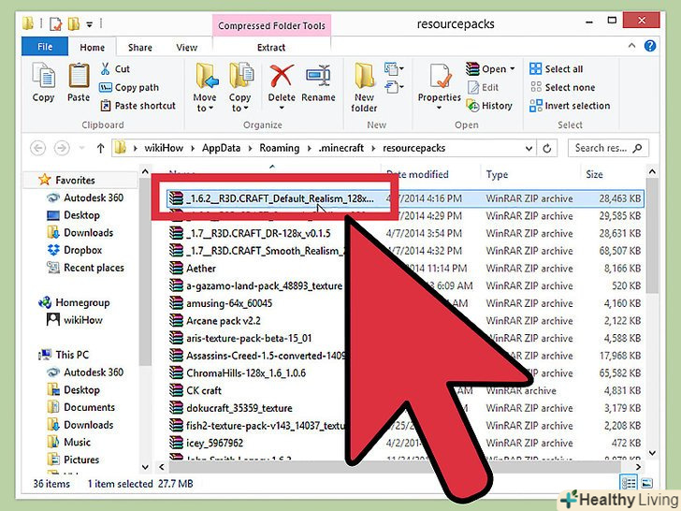
Task: Open the Copy to dropdown
Action: pos(240,87)
